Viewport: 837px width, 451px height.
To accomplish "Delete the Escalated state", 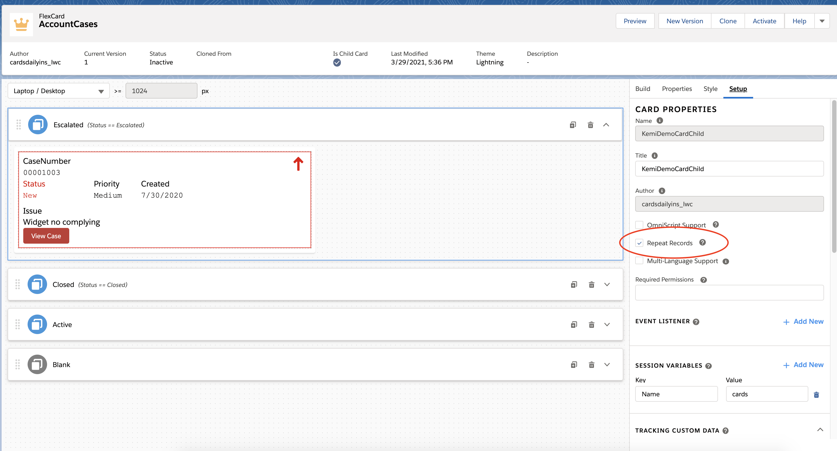I will pos(590,125).
